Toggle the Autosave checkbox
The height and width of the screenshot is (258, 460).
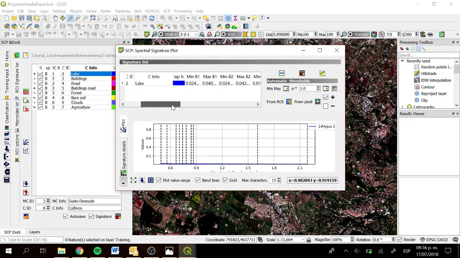tap(65, 216)
